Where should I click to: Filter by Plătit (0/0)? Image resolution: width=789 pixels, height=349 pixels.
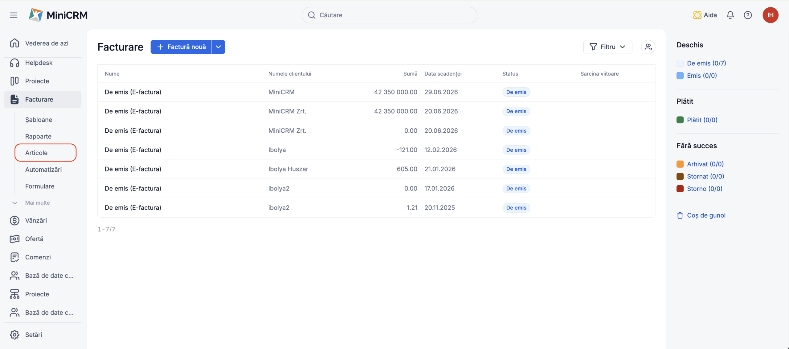pyautogui.click(x=702, y=120)
